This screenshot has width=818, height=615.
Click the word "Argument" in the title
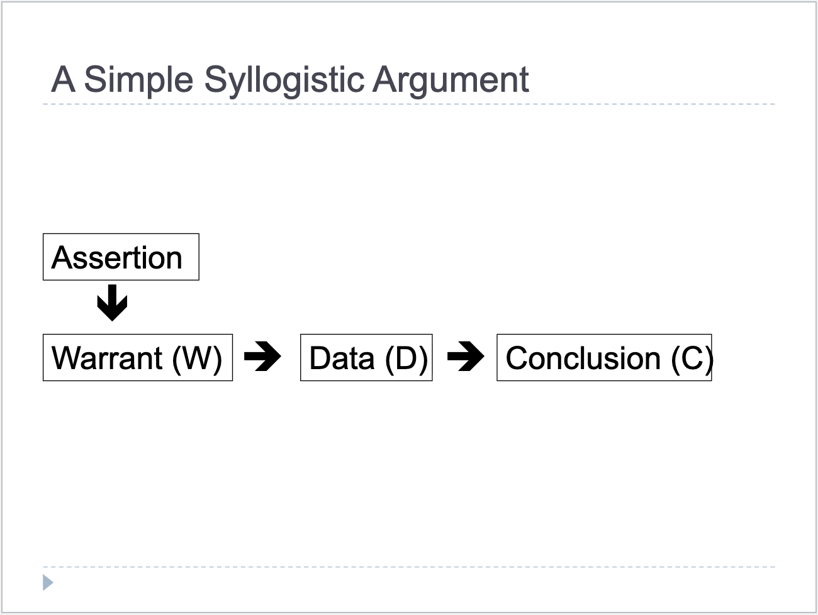pos(451,80)
